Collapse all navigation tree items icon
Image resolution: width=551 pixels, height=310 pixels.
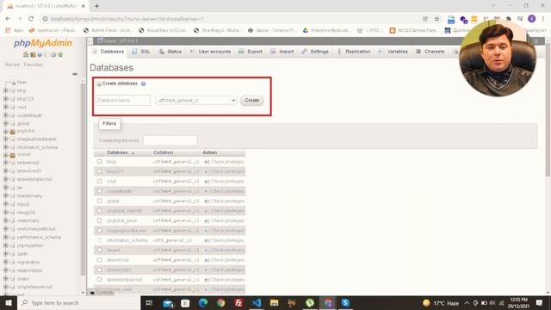pos(75,74)
